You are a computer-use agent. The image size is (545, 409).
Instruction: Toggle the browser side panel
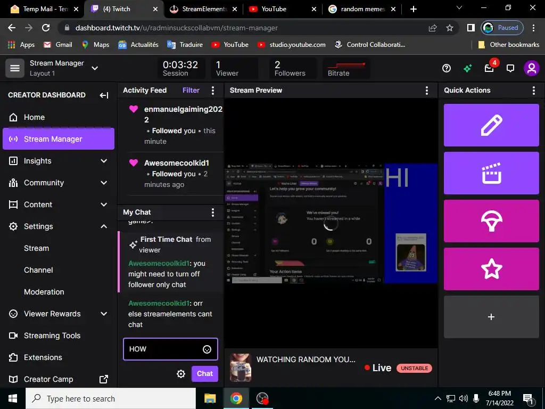pos(470,28)
